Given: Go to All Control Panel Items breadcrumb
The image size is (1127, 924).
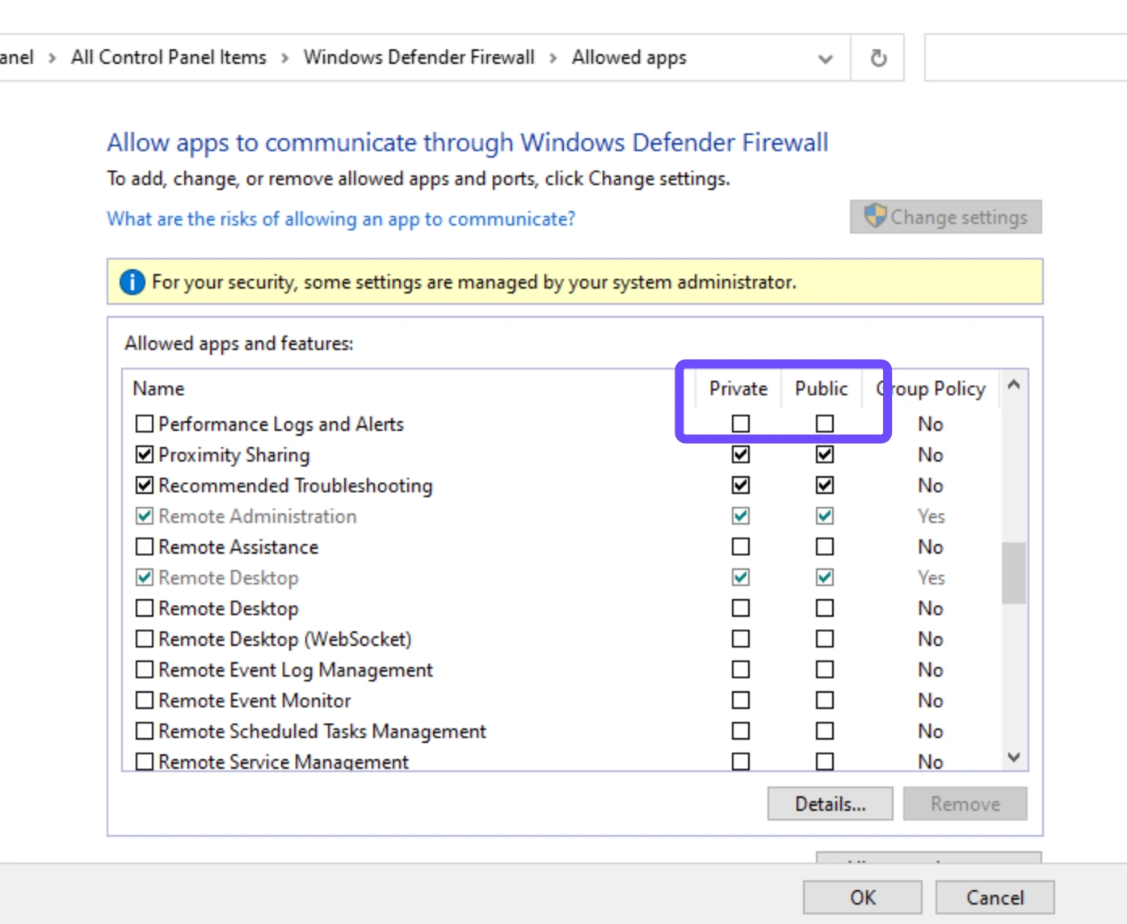Looking at the screenshot, I should (168, 57).
